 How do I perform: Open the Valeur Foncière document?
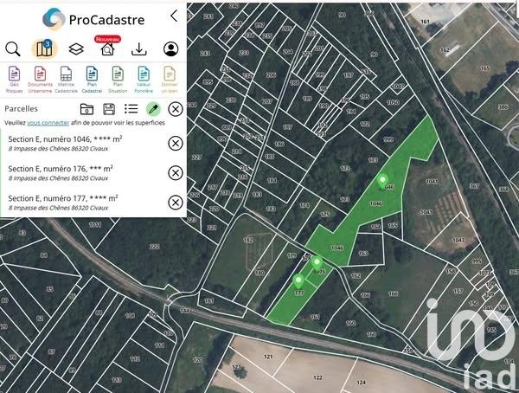[x=144, y=79]
